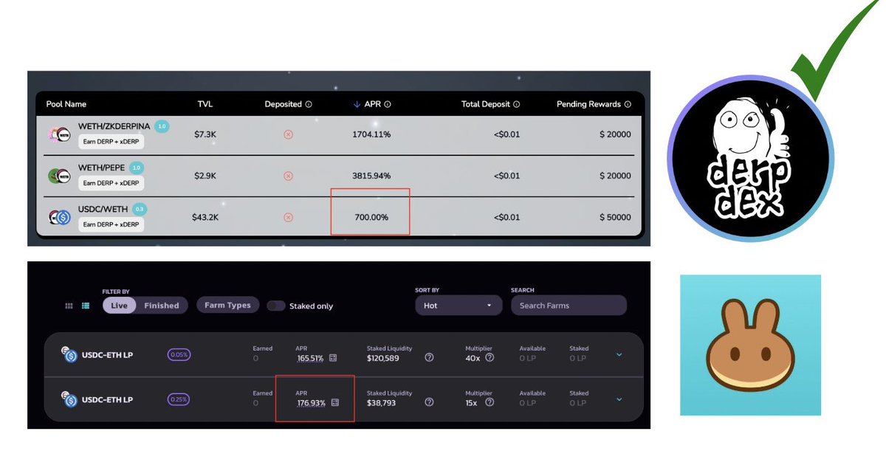Click the TVL column header

pyautogui.click(x=205, y=104)
